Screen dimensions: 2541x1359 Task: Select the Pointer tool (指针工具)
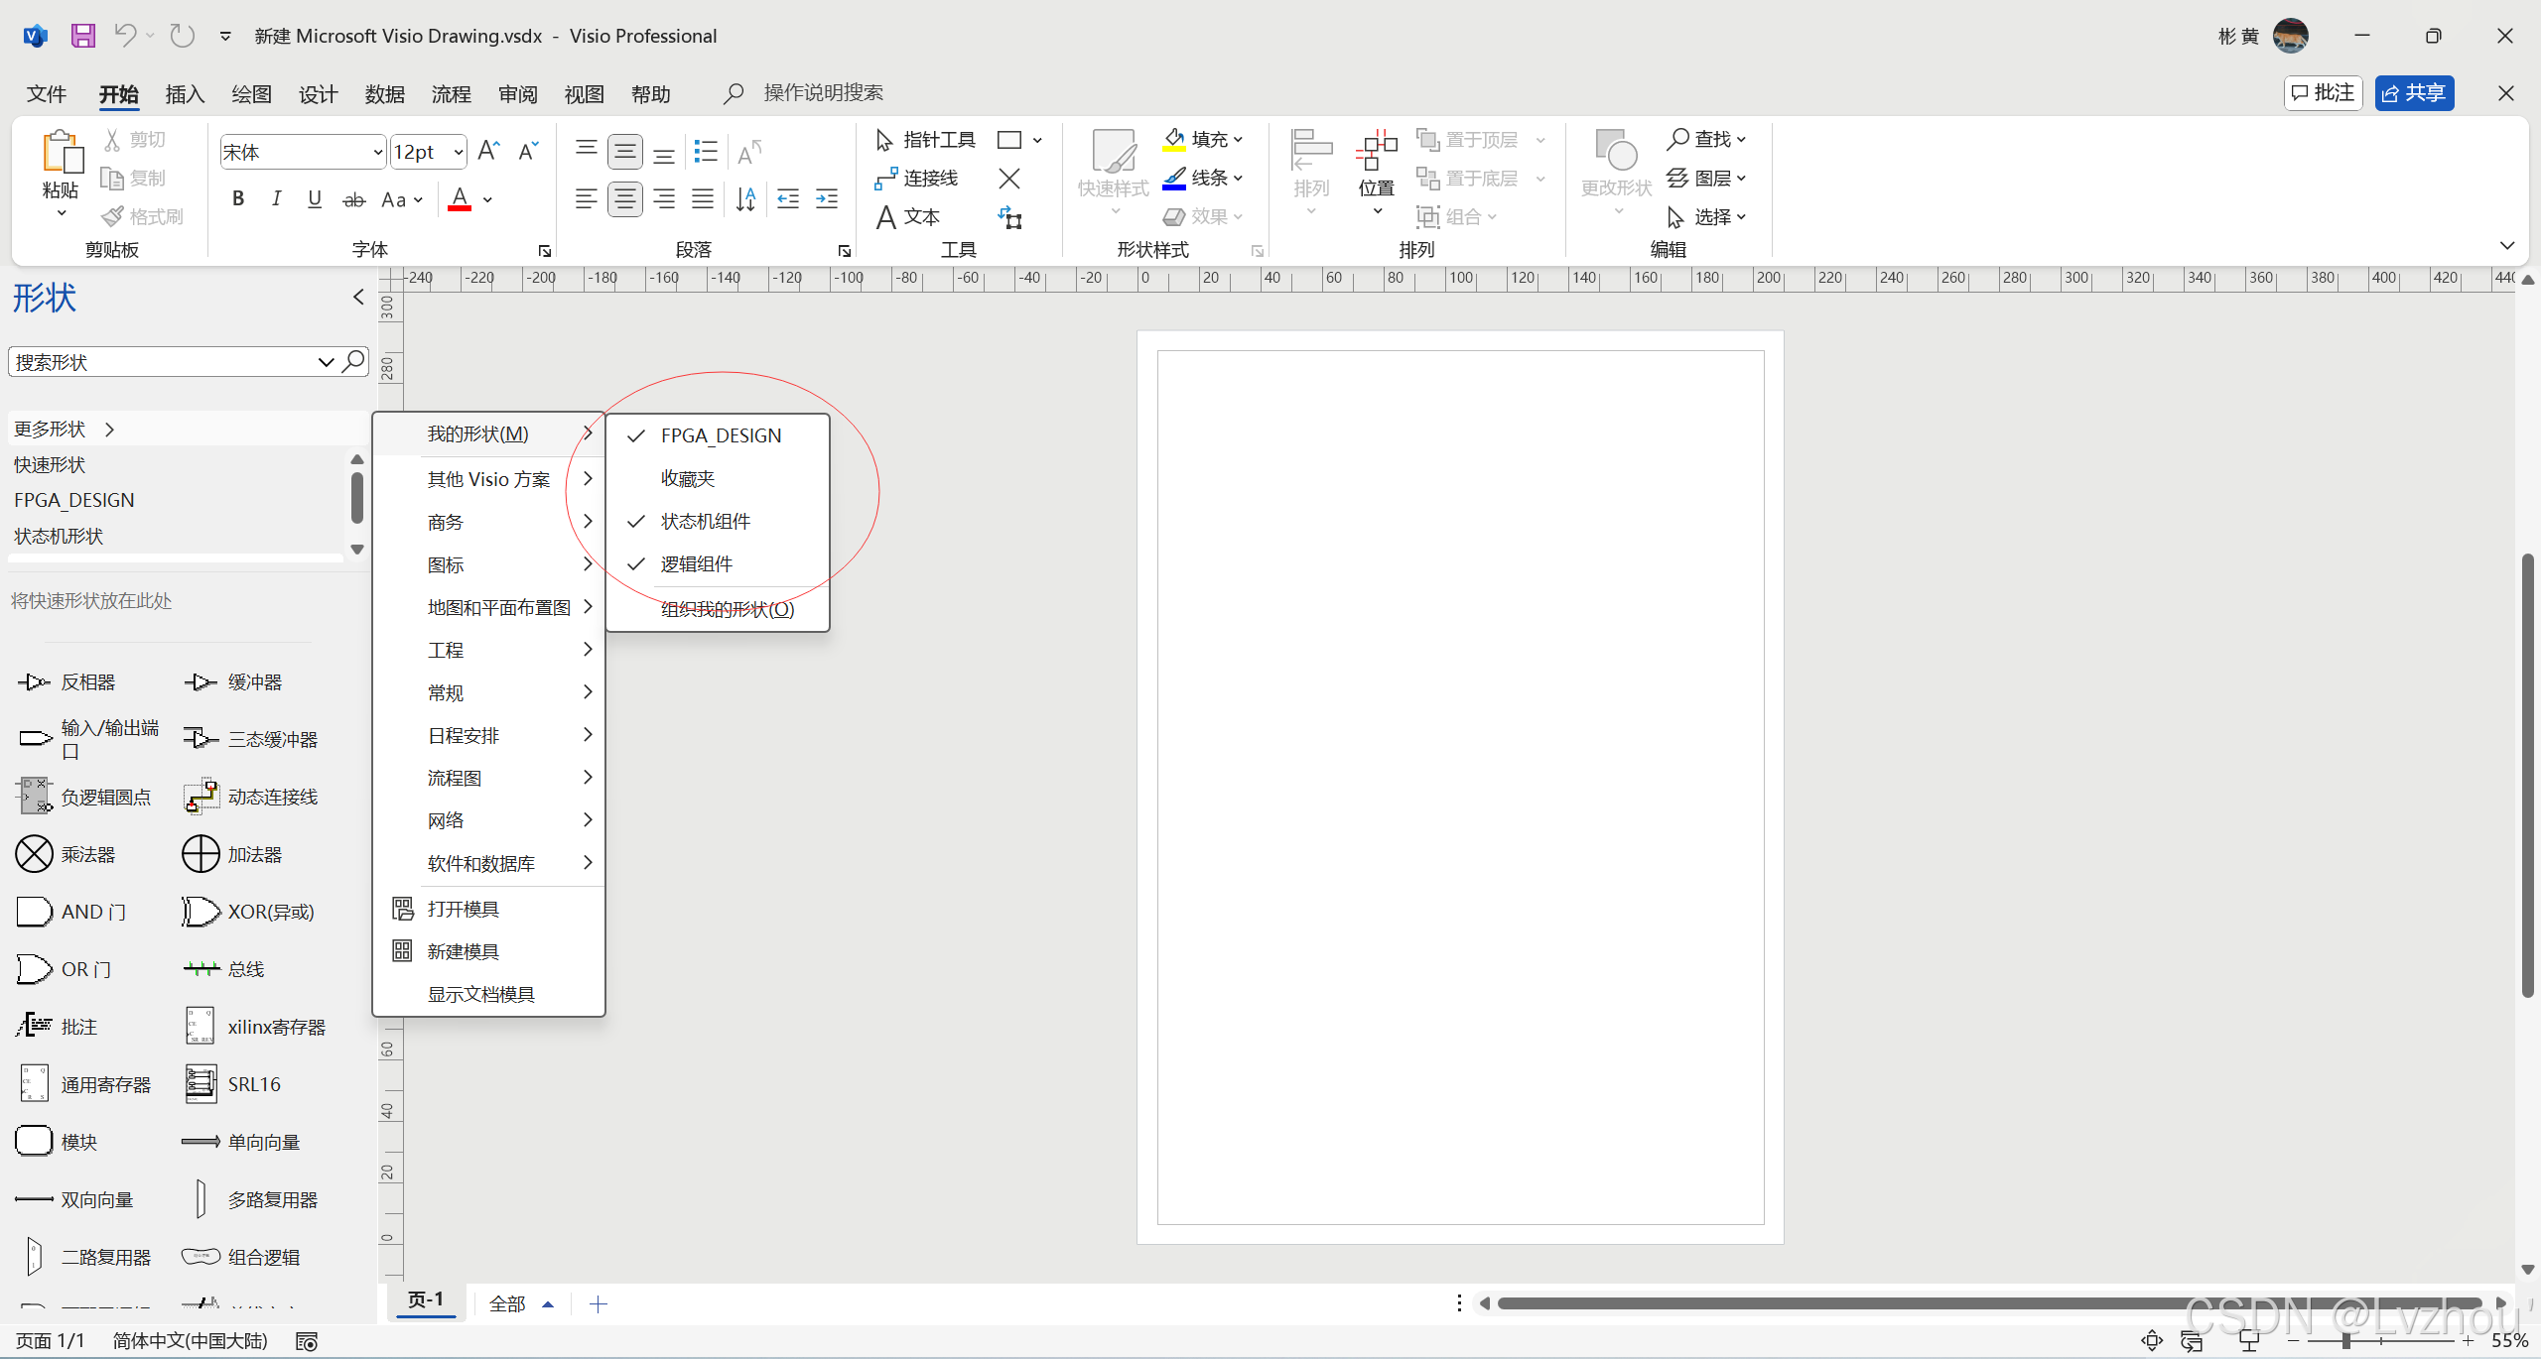tap(926, 140)
